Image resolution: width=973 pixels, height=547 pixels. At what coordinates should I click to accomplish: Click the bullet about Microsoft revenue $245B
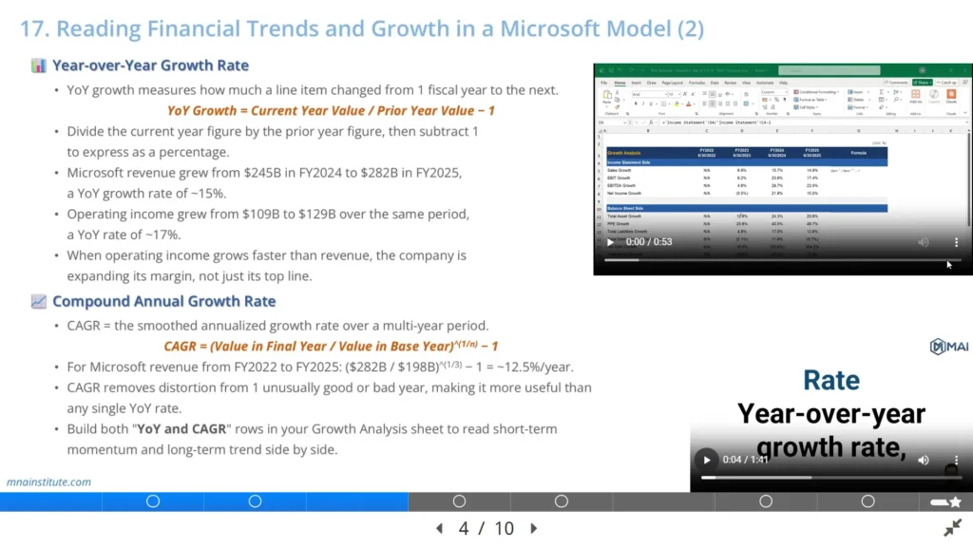(264, 183)
